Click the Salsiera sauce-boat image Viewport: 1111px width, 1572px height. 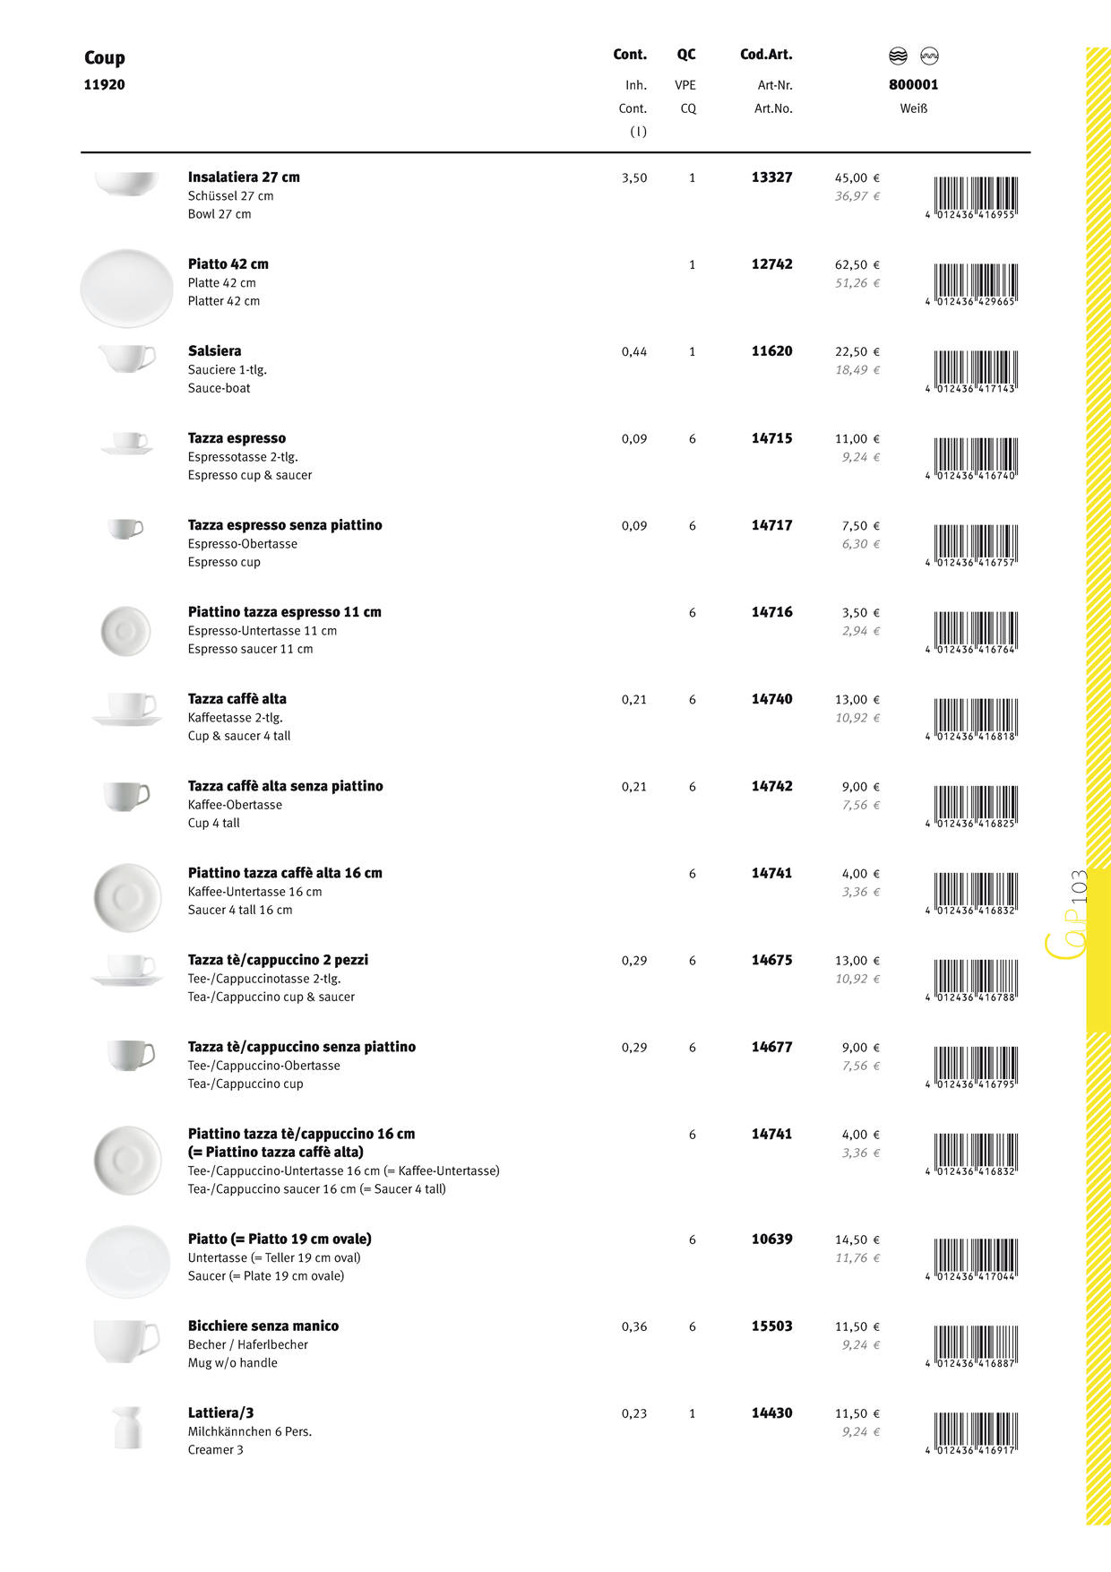tap(127, 358)
